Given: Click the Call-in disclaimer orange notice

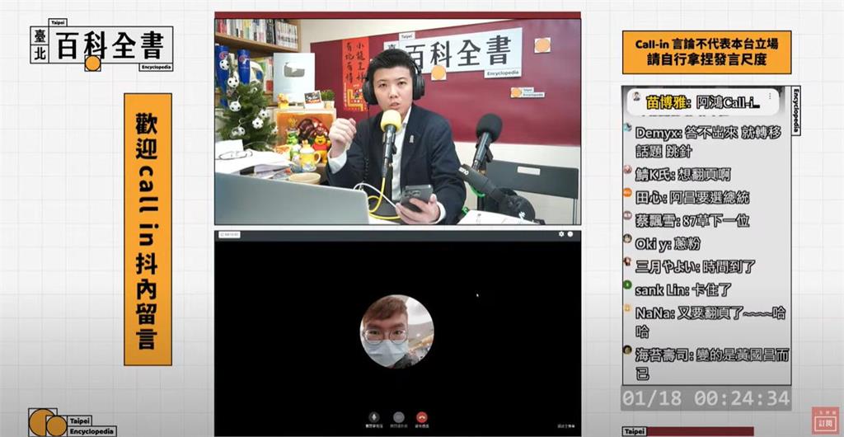Looking at the screenshot, I should [706, 52].
